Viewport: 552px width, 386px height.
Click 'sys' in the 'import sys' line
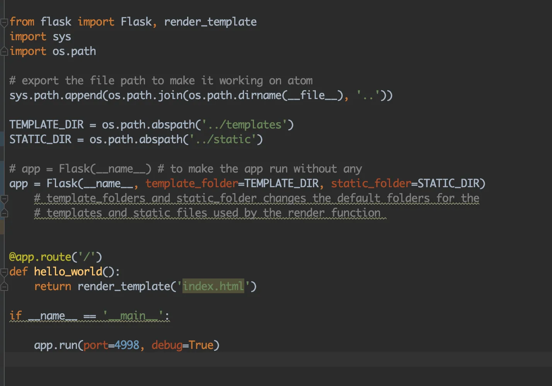pyautogui.click(x=62, y=37)
